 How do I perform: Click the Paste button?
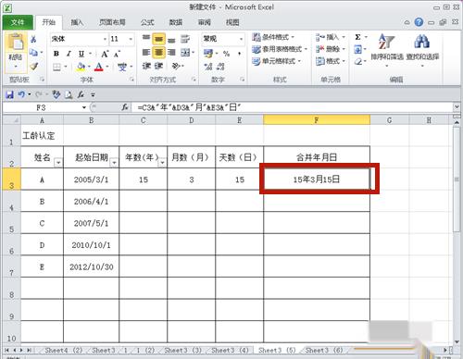pyautogui.click(x=16, y=52)
